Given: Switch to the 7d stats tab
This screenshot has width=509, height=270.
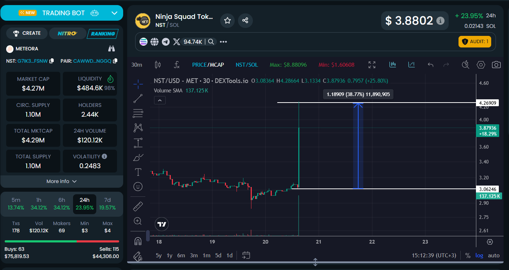Looking at the screenshot, I should point(107,204).
